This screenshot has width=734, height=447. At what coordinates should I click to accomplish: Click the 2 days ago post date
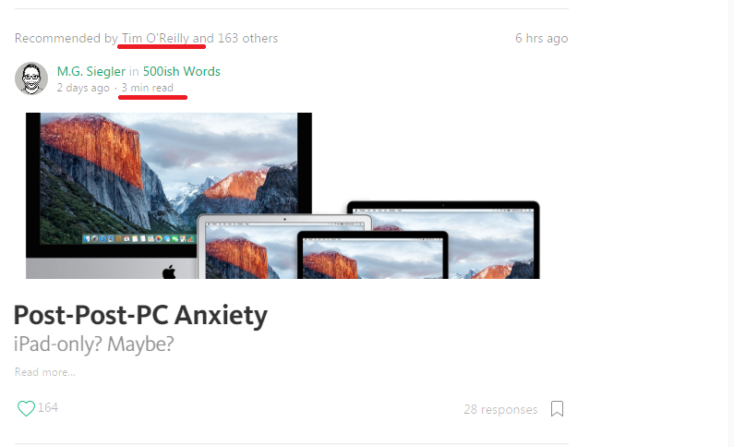pos(83,88)
